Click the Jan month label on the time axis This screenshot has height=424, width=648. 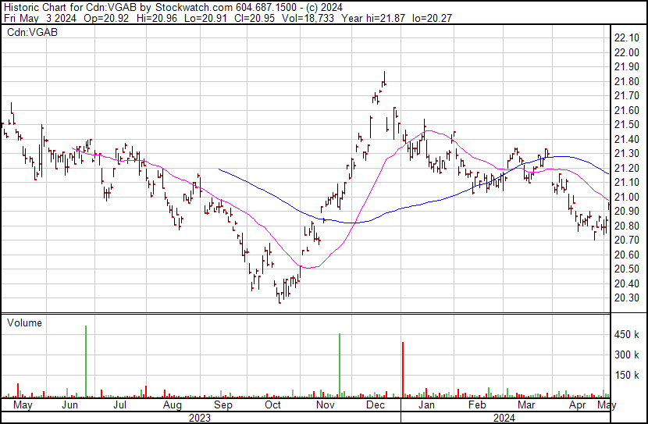(426, 404)
